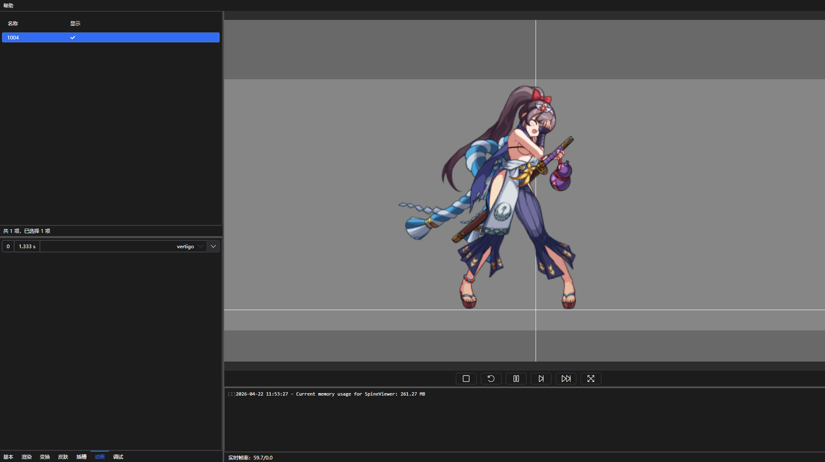
Task: Select the 动画 tab
Action: pyautogui.click(x=100, y=457)
